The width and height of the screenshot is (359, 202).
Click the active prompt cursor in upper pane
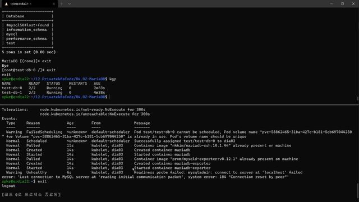pos(110,97)
